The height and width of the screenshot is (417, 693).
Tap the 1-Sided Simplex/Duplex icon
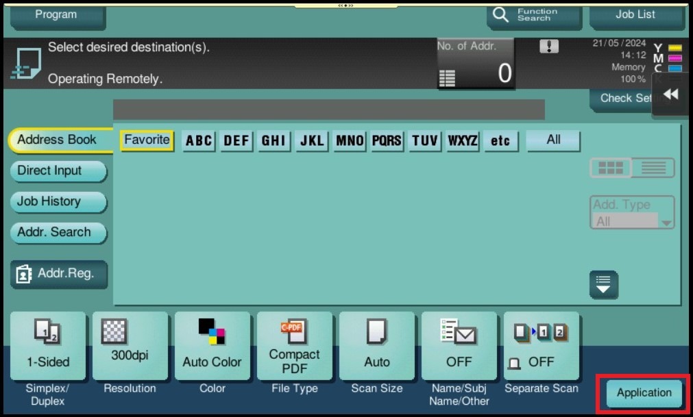pyautogui.click(x=48, y=346)
